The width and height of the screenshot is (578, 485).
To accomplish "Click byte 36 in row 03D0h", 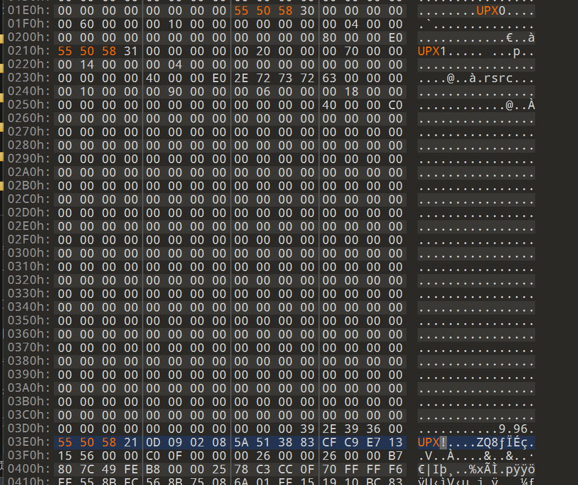I will coord(373,429).
